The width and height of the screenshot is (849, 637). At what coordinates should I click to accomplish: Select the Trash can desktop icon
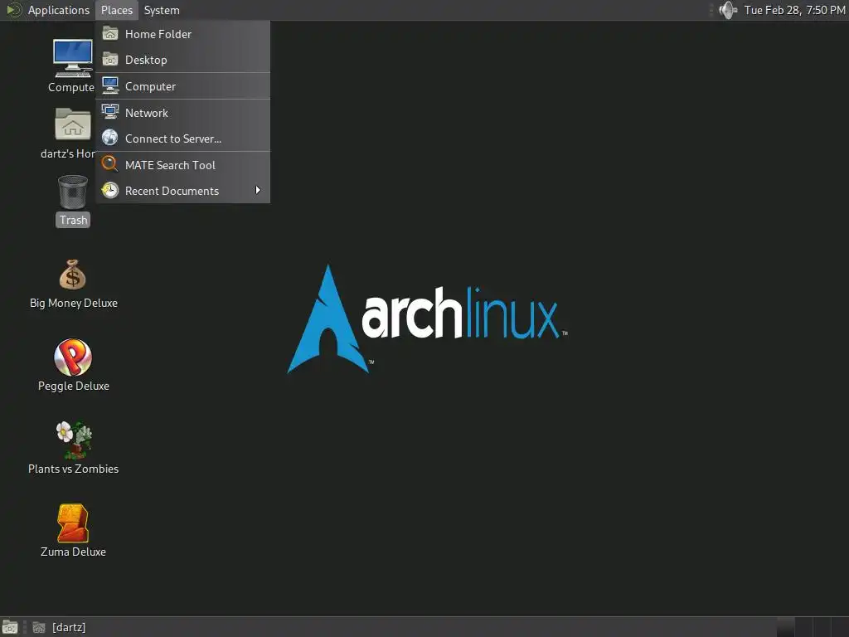(73, 192)
